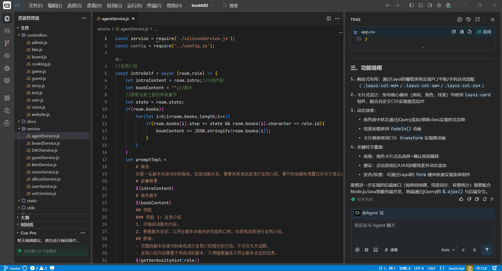Attach an image to the chat
This screenshot has width=502, height=271.
[x=376, y=250]
